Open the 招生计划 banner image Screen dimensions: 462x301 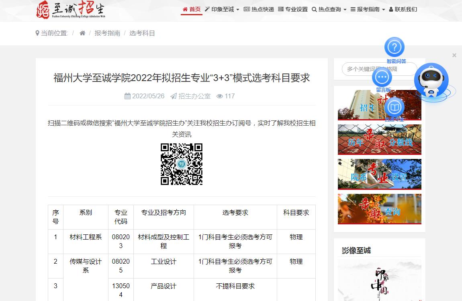click(380, 105)
